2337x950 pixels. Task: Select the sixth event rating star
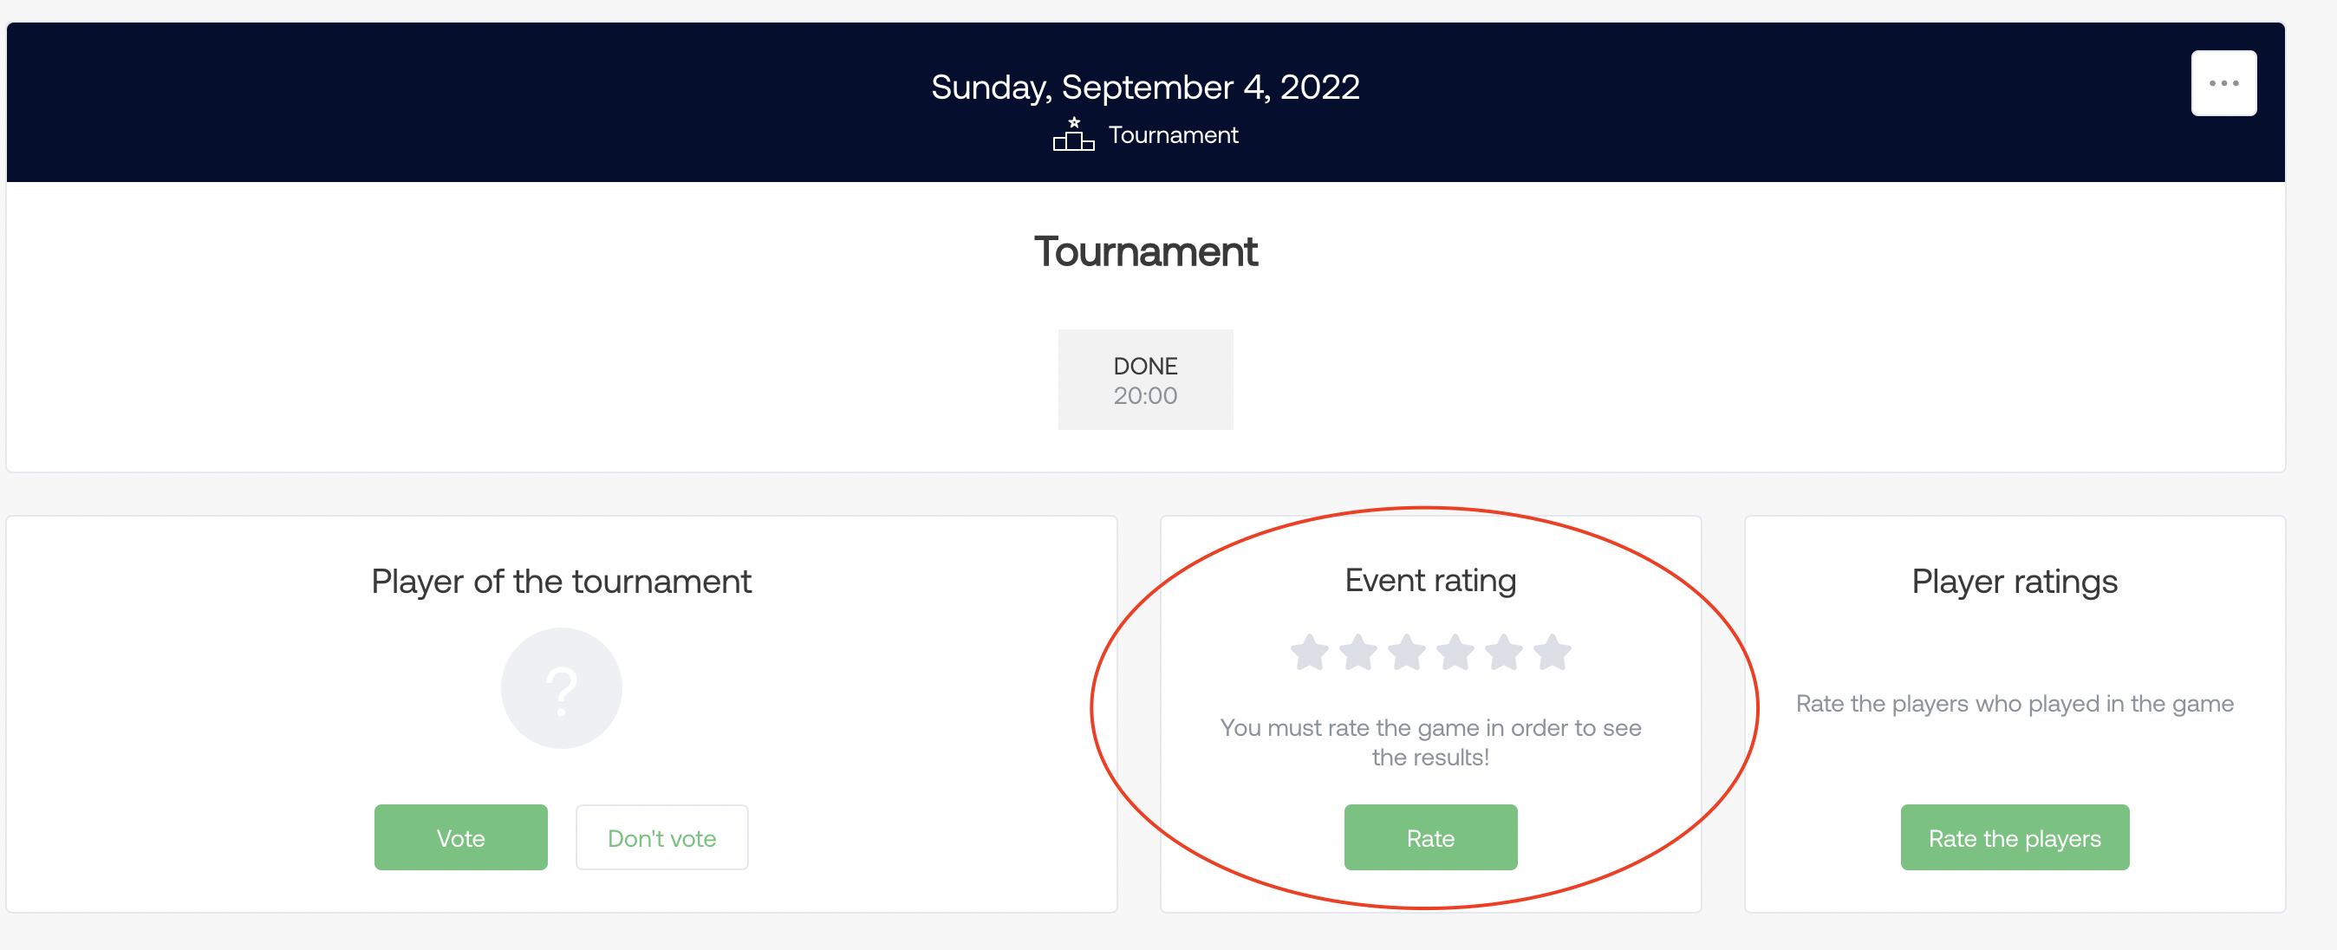pos(1553,653)
